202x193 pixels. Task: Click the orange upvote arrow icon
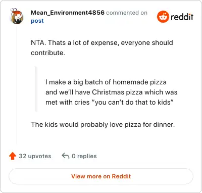13,156
